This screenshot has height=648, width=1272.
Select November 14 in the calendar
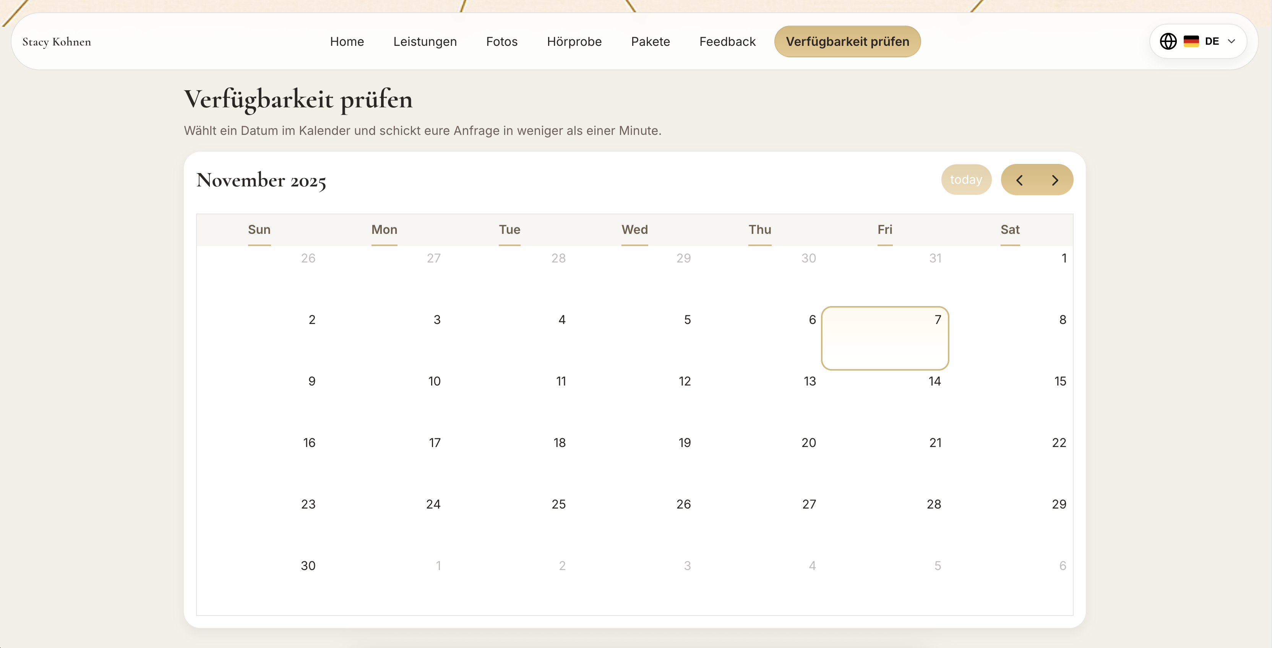pyautogui.click(x=884, y=400)
